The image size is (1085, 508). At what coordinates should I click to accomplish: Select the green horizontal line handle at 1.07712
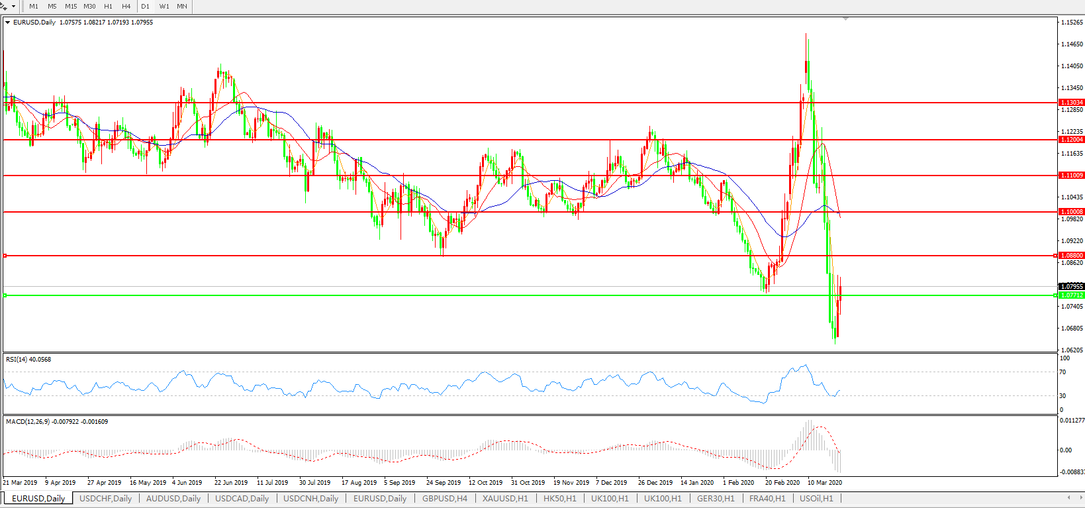tap(5, 295)
